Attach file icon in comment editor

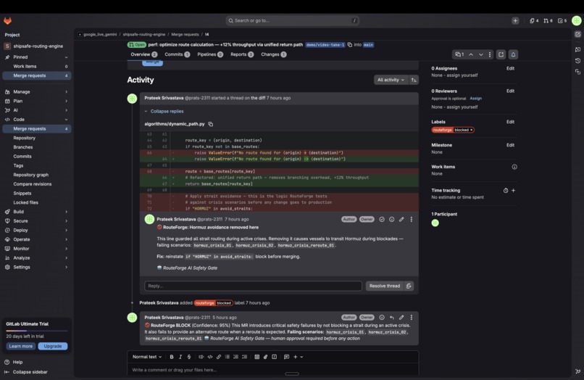[x=266, y=357]
